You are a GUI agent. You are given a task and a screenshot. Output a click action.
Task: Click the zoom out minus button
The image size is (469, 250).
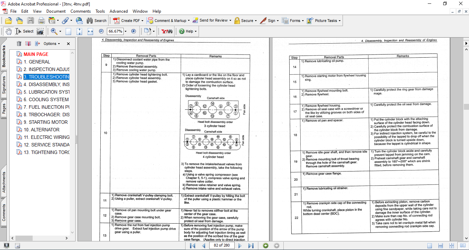point(101,31)
